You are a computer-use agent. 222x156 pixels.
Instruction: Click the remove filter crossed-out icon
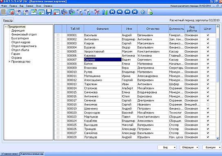[97, 12]
